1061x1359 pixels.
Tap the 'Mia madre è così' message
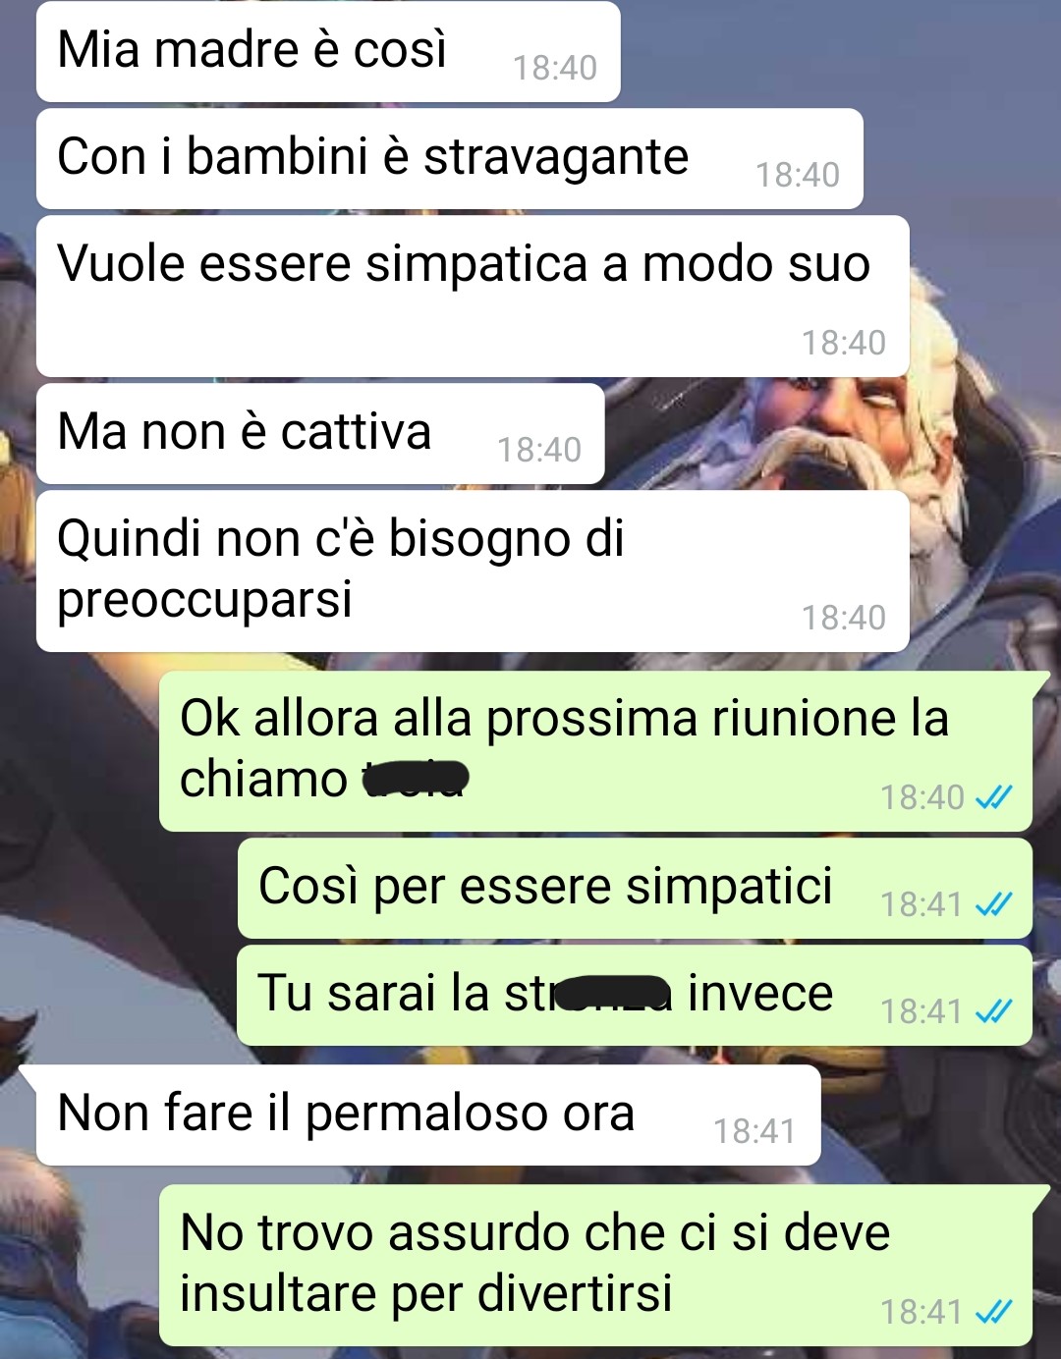click(x=328, y=52)
